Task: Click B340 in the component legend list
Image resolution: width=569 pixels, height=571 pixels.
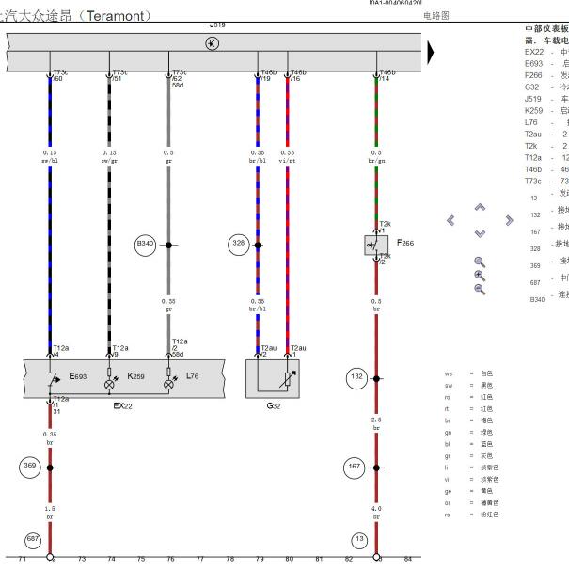Action: 537,300
